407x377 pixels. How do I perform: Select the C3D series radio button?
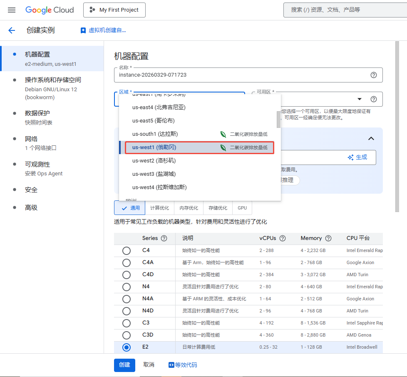click(127, 335)
